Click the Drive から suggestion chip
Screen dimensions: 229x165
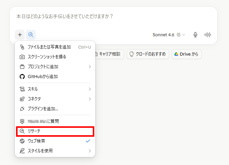(187, 54)
